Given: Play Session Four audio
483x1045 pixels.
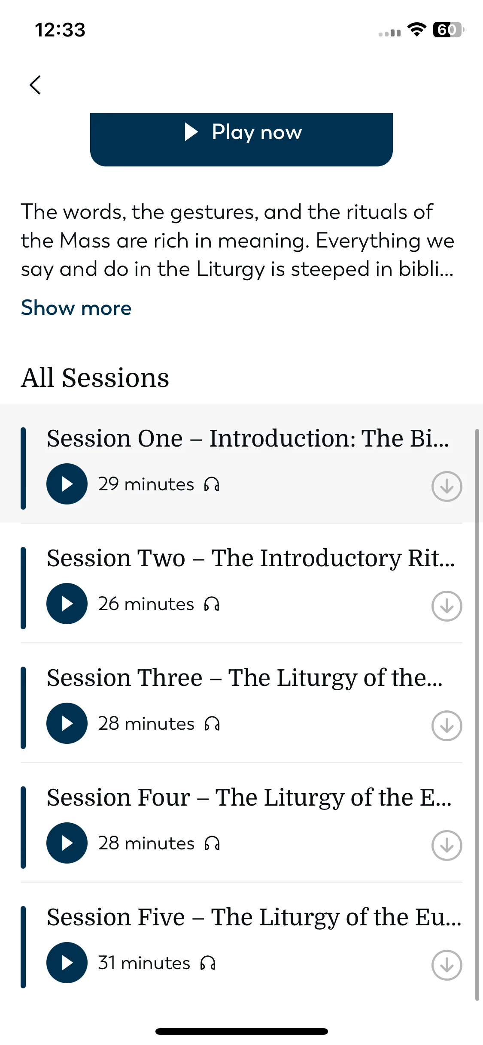Looking at the screenshot, I should (x=67, y=843).
